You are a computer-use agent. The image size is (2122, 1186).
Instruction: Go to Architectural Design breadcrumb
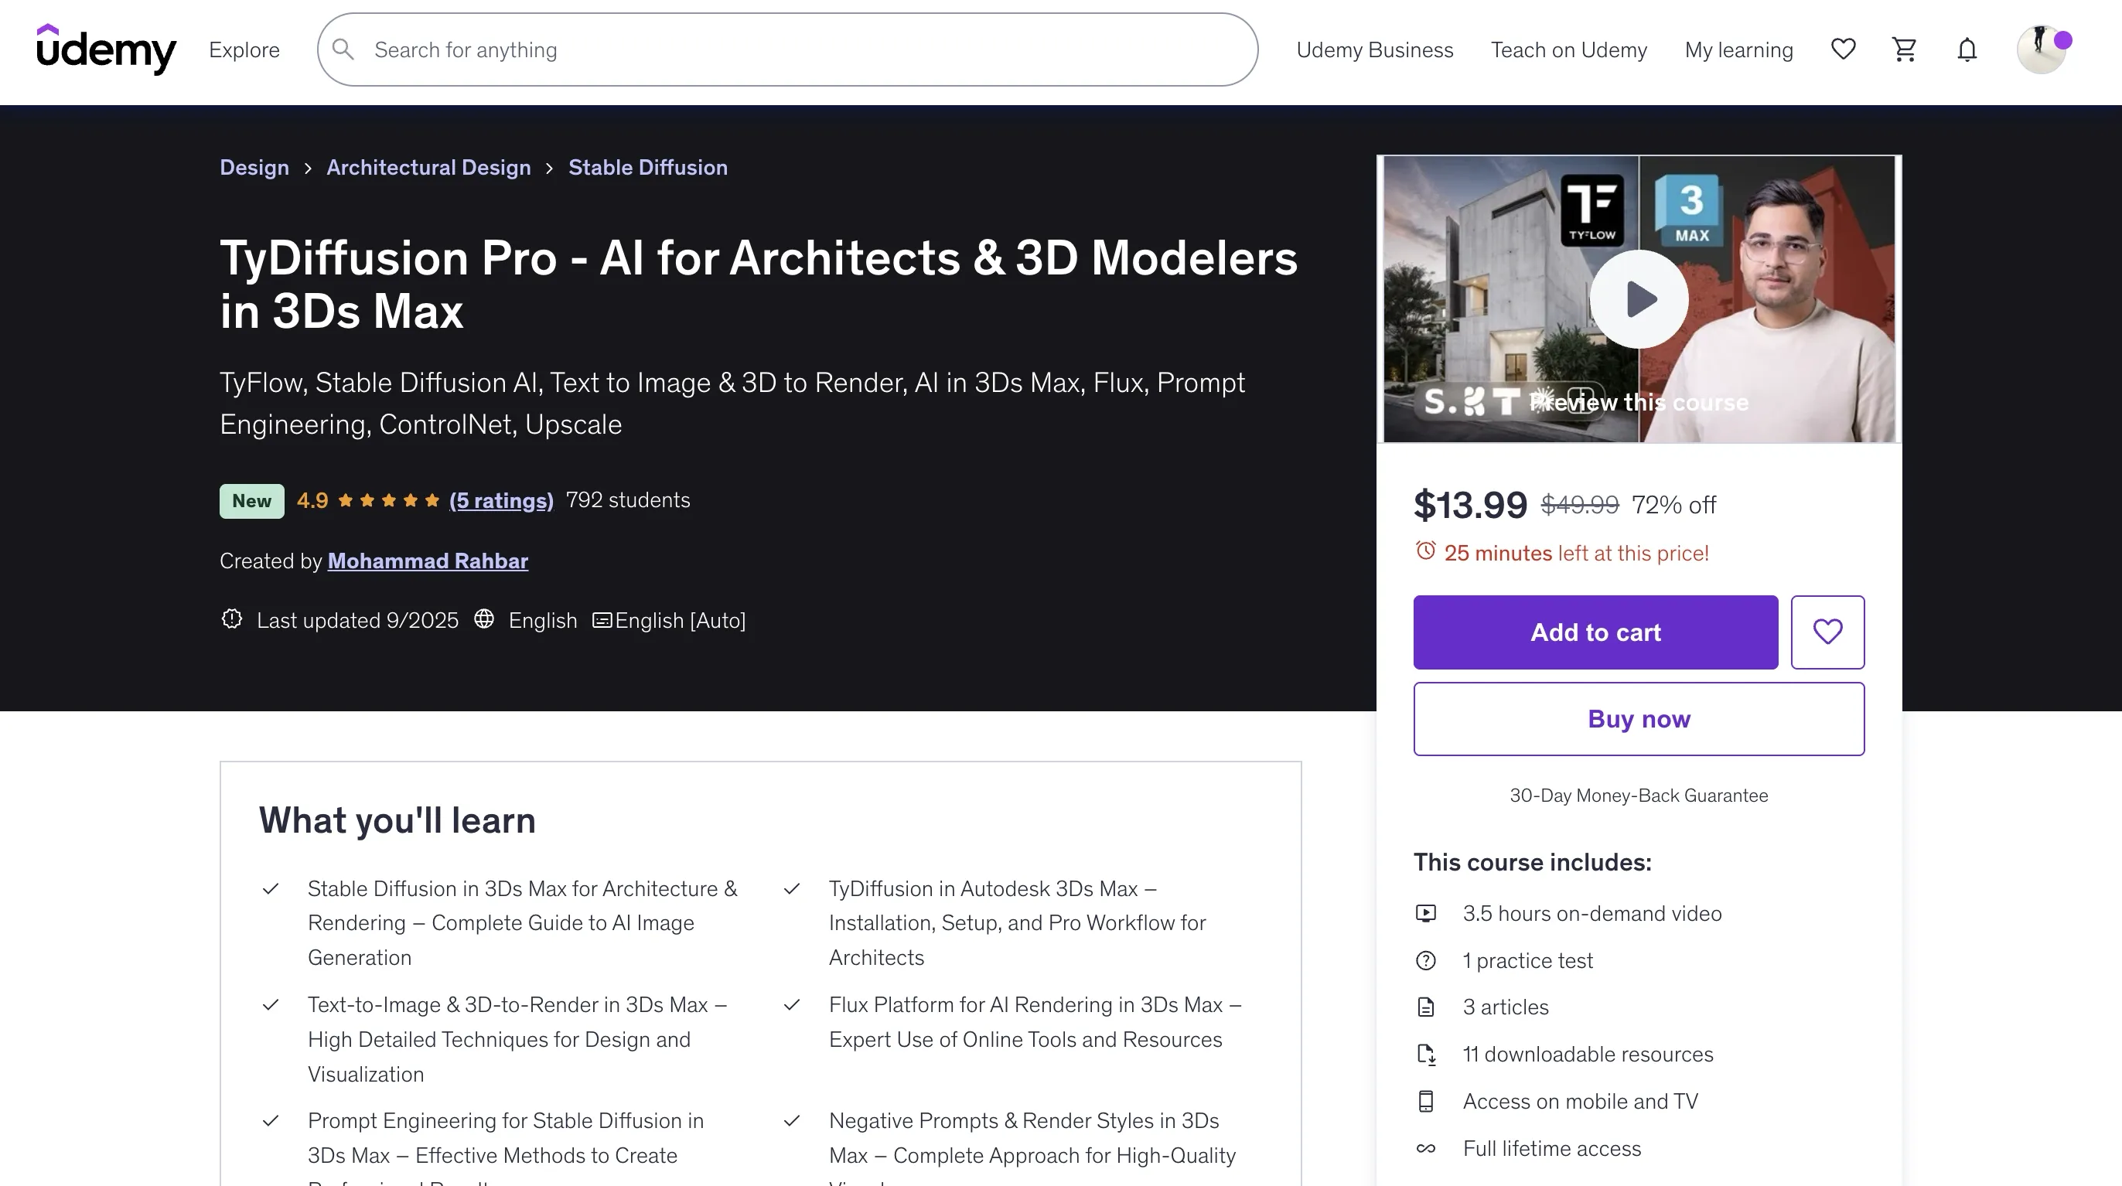428,167
